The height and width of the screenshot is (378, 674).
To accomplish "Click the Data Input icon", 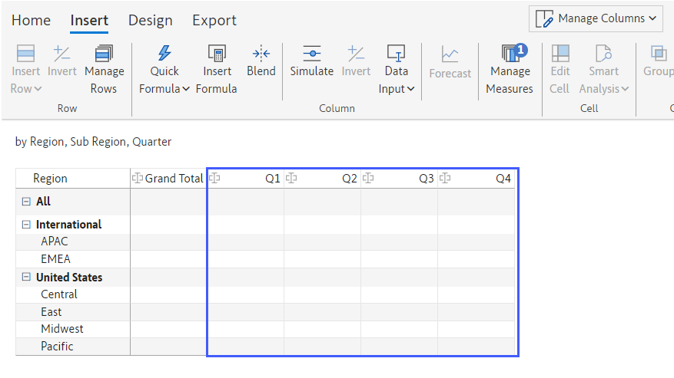I will tap(397, 54).
